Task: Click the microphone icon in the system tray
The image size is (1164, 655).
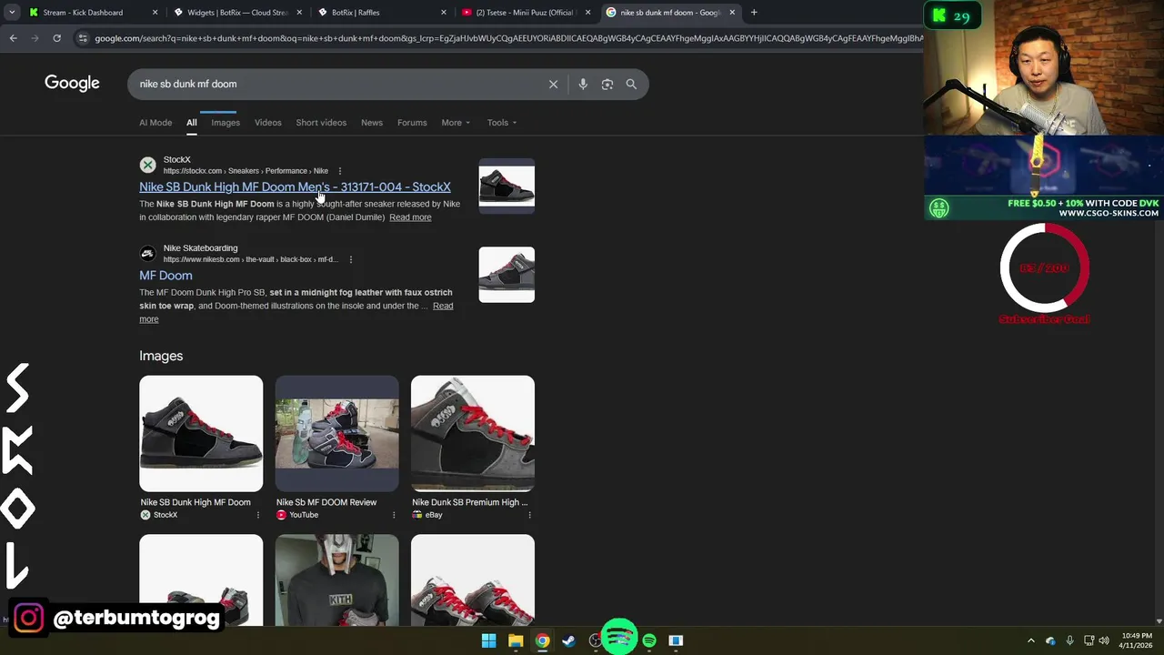Action: coord(1069,640)
